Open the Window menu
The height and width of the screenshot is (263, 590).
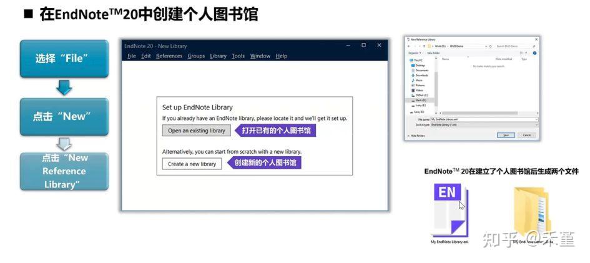point(260,56)
